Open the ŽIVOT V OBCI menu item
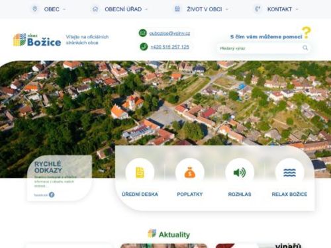 (x=205, y=9)
